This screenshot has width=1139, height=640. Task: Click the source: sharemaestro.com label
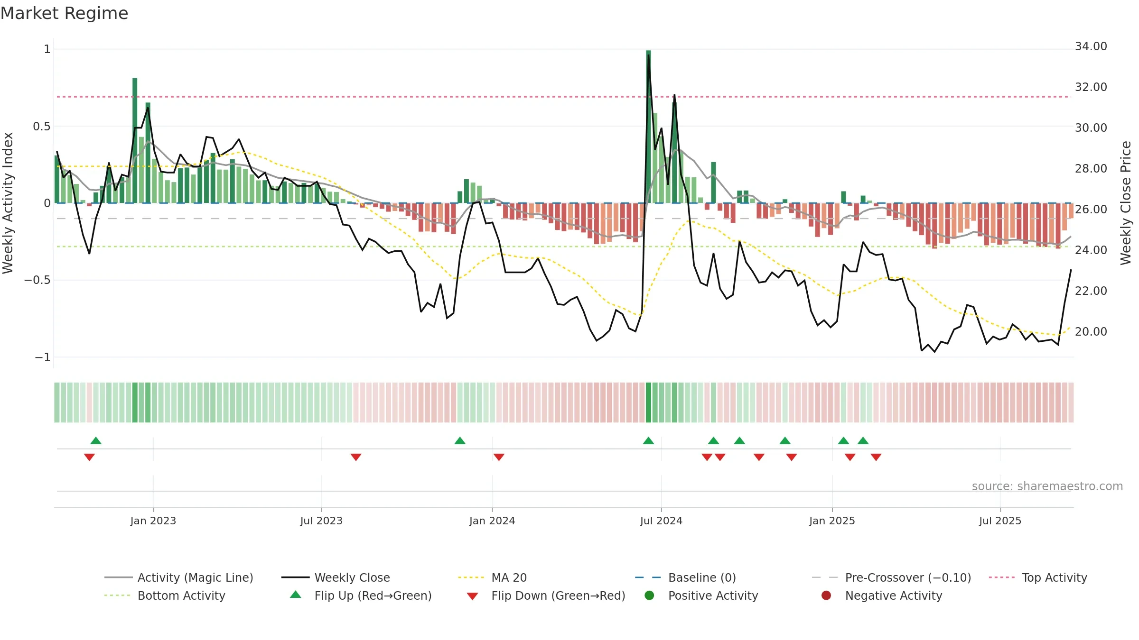(x=1047, y=486)
